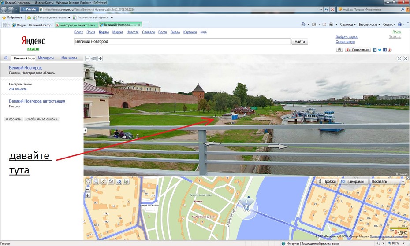Screen dimensions: 410x246
Task: Open the Почта link in Yandex menu
Action: click(91, 32)
